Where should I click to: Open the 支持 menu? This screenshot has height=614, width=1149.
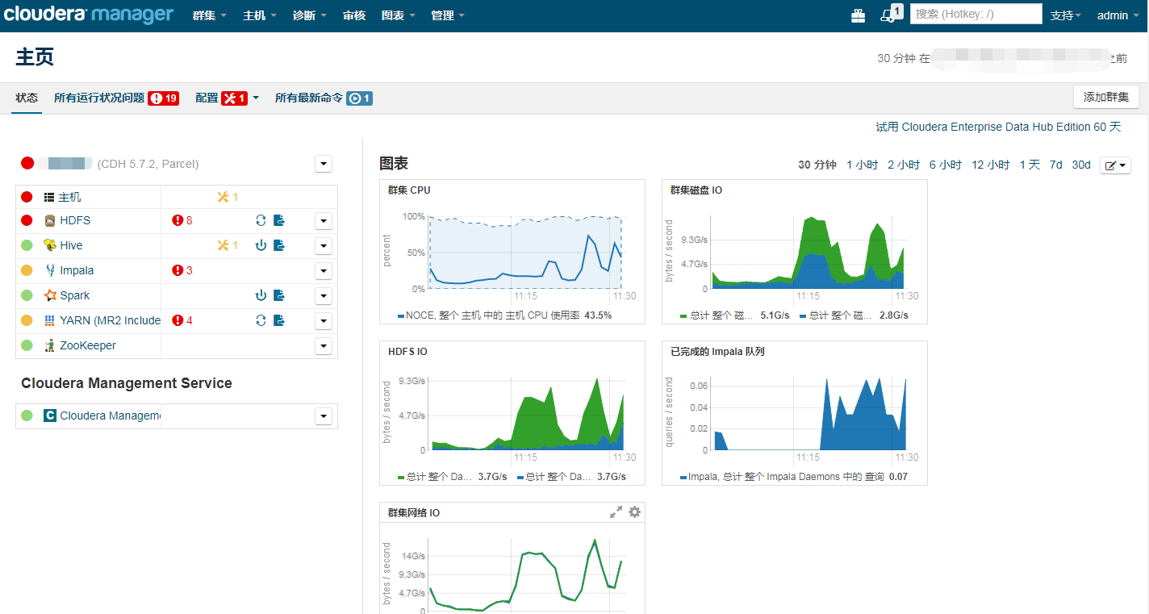click(x=1066, y=15)
